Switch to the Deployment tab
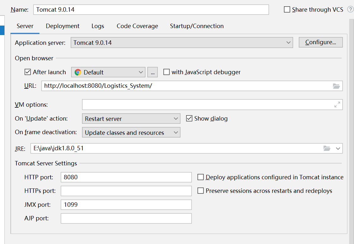 (62, 26)
